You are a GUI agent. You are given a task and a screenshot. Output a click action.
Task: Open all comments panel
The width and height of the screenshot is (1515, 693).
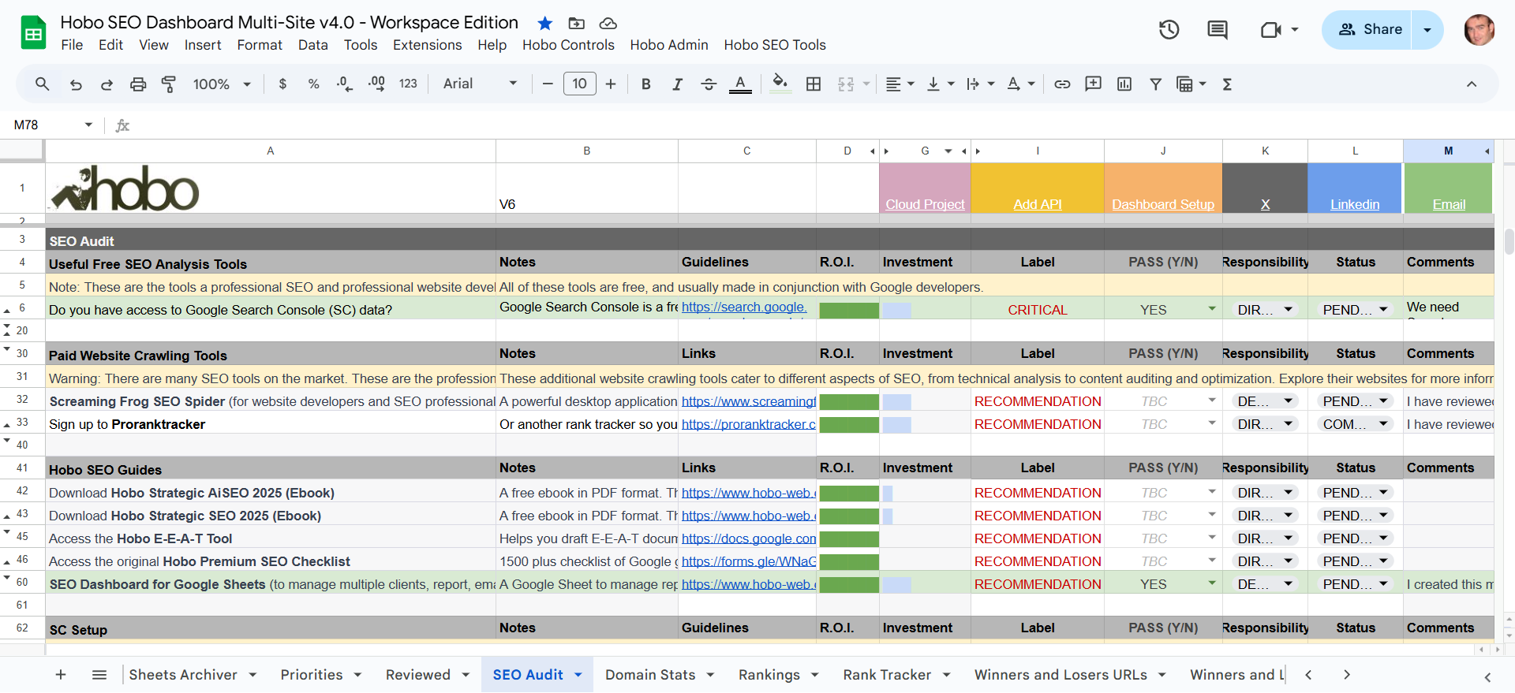coord(1218,30)
